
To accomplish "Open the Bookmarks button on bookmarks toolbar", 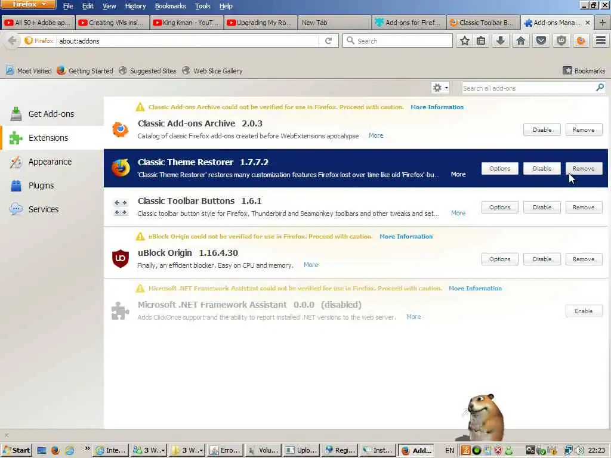I will [x=584, y=70].
